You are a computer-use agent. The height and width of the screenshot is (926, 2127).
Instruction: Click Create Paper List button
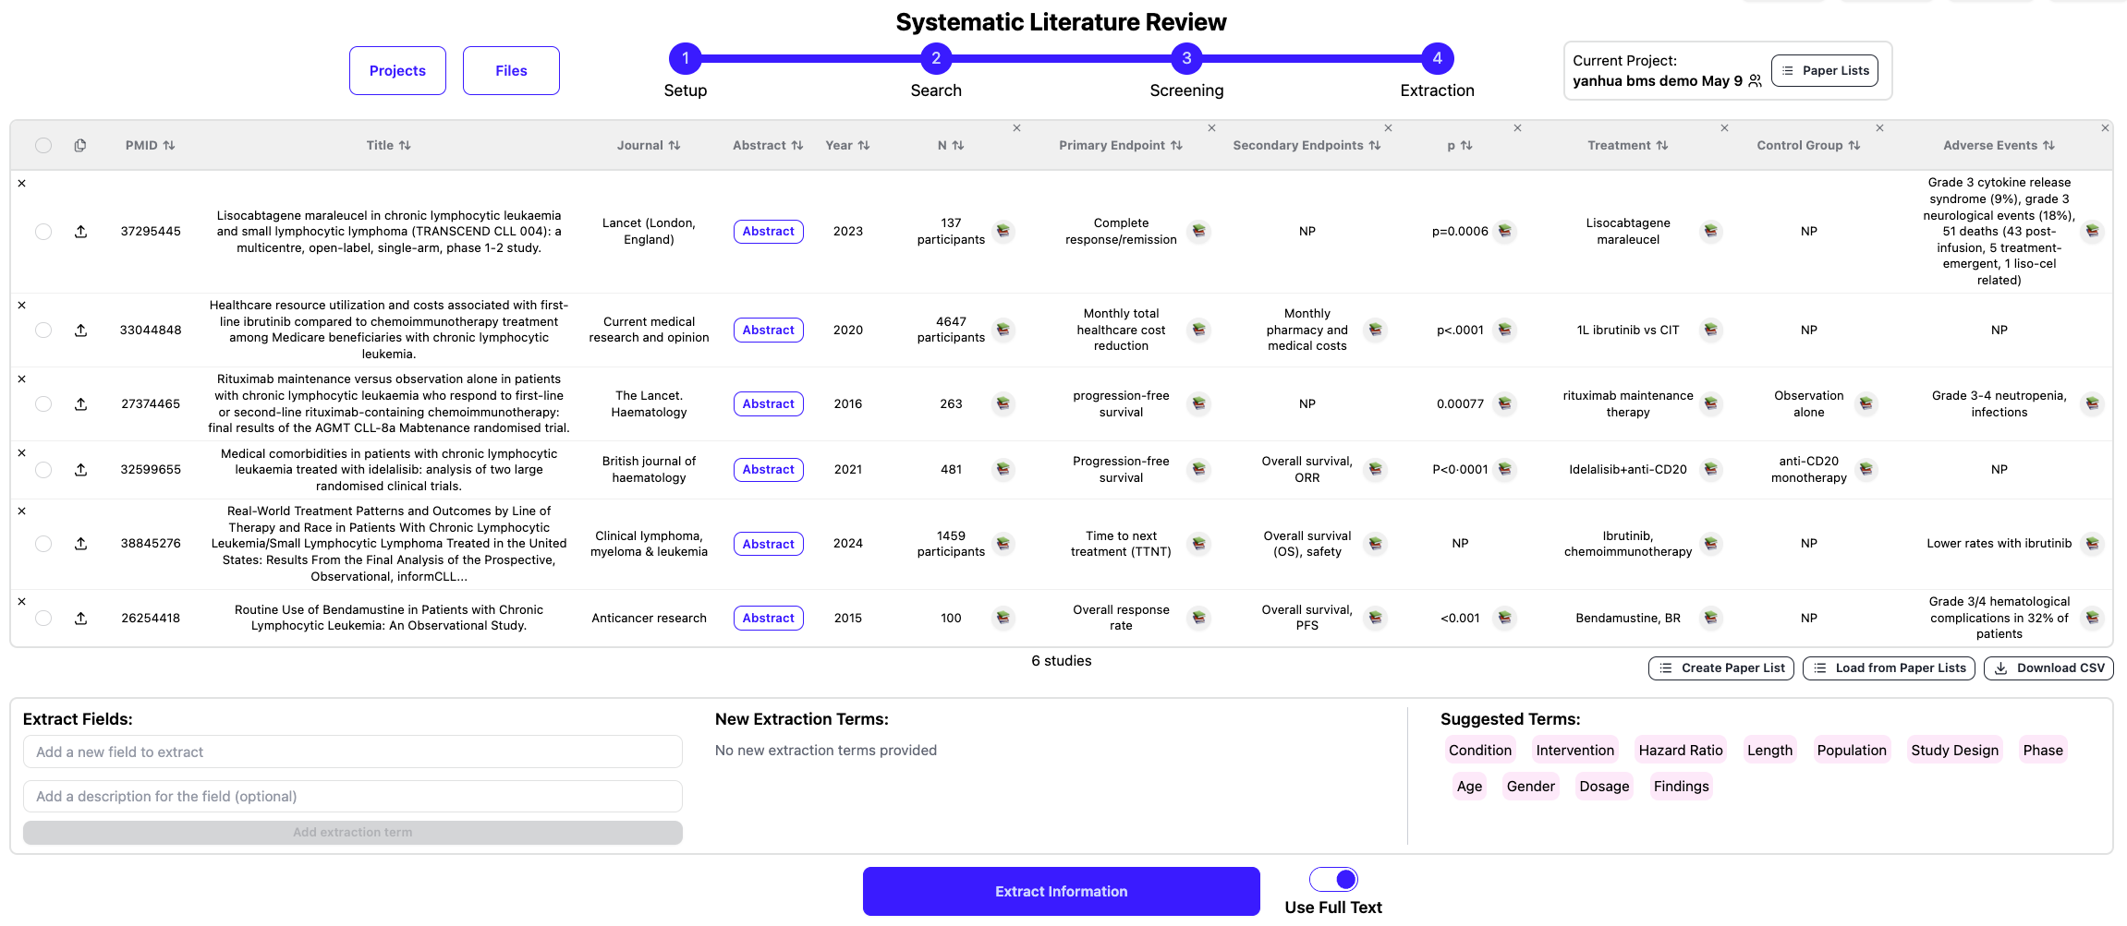click(1721, 668)
